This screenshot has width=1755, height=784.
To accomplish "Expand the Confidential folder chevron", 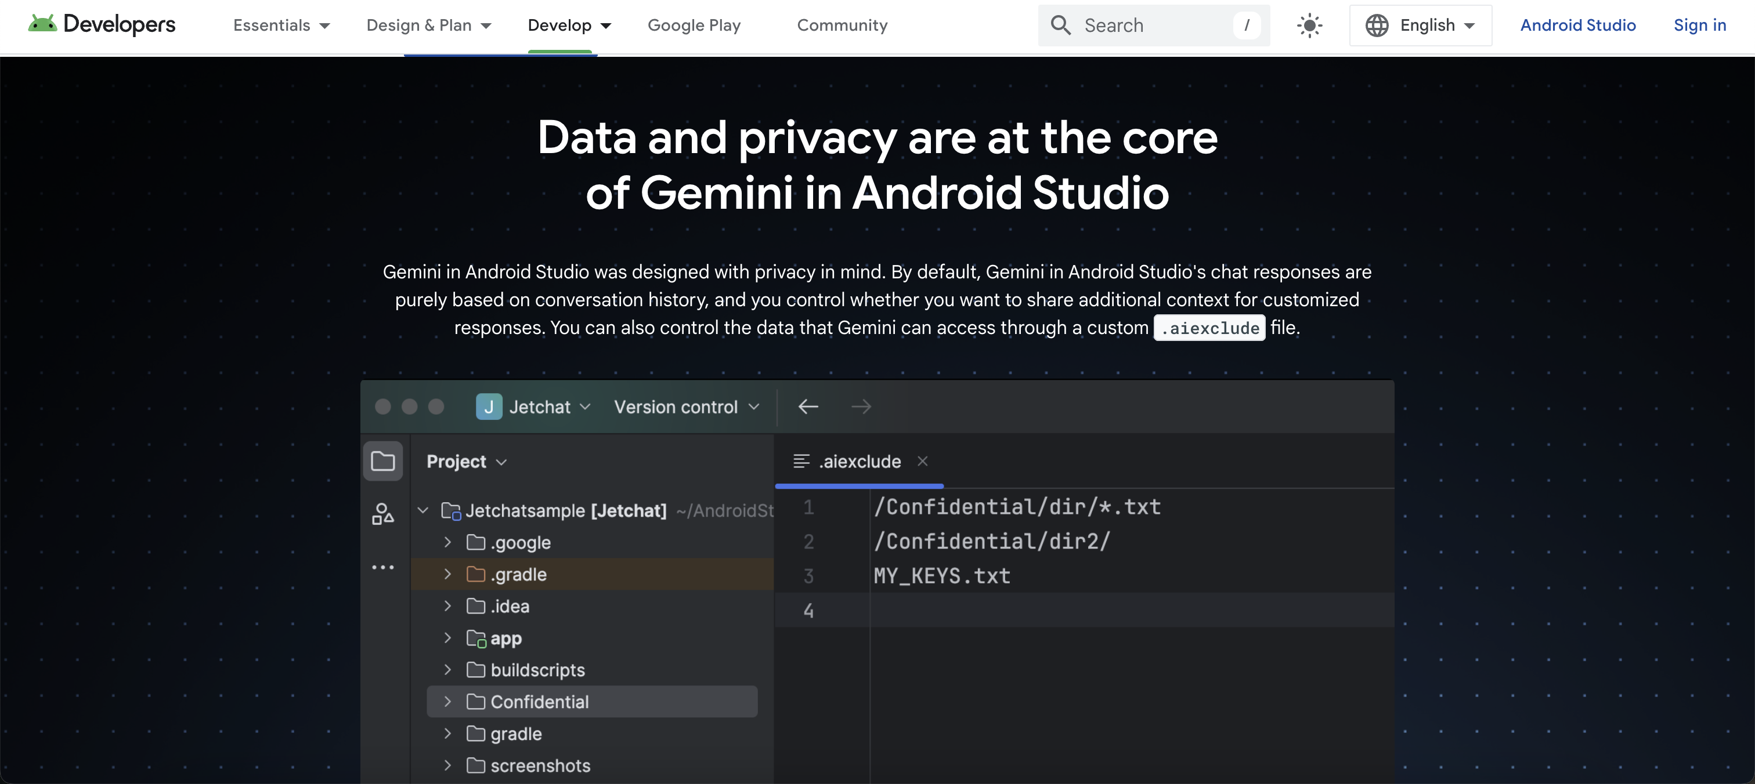I will tap(447, 702).
